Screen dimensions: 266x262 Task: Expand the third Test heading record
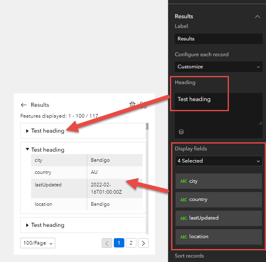(x=27, y=225)
